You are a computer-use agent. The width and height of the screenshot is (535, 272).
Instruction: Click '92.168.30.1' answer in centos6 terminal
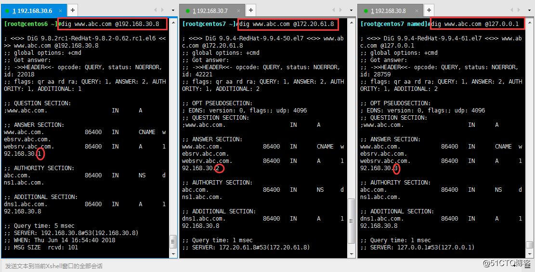click(23, 153)
